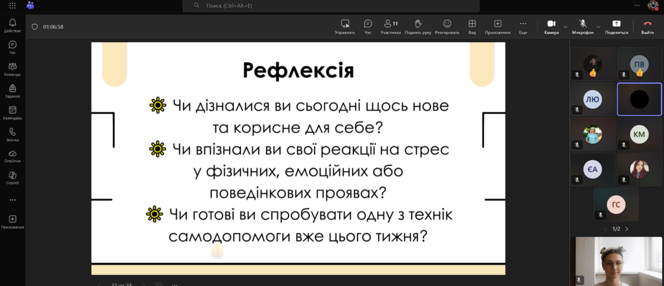Toggle the Камера on or off
The width and height of the screenshot is (664, 286).
click(x=551, y=26)
